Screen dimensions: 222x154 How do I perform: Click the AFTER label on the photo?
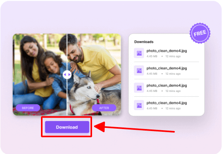click(104, 108)
